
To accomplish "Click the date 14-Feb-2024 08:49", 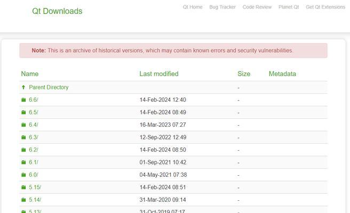I will [x=163, y=112].
